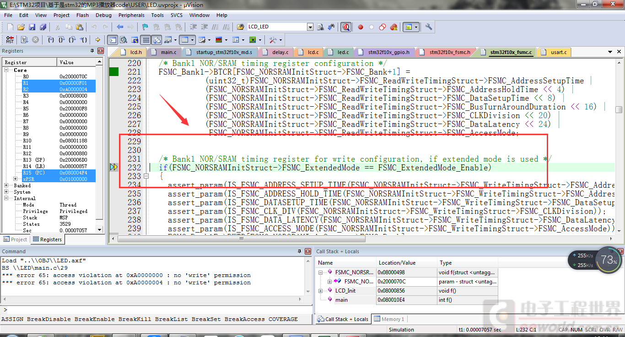This screenshot has width=625, height=337.
Task: Click the Location/Value column header
Action: tap(406, 263)
